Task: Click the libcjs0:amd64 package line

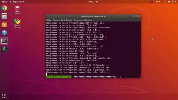Action: pyautogui.click(x=76, y=37)
